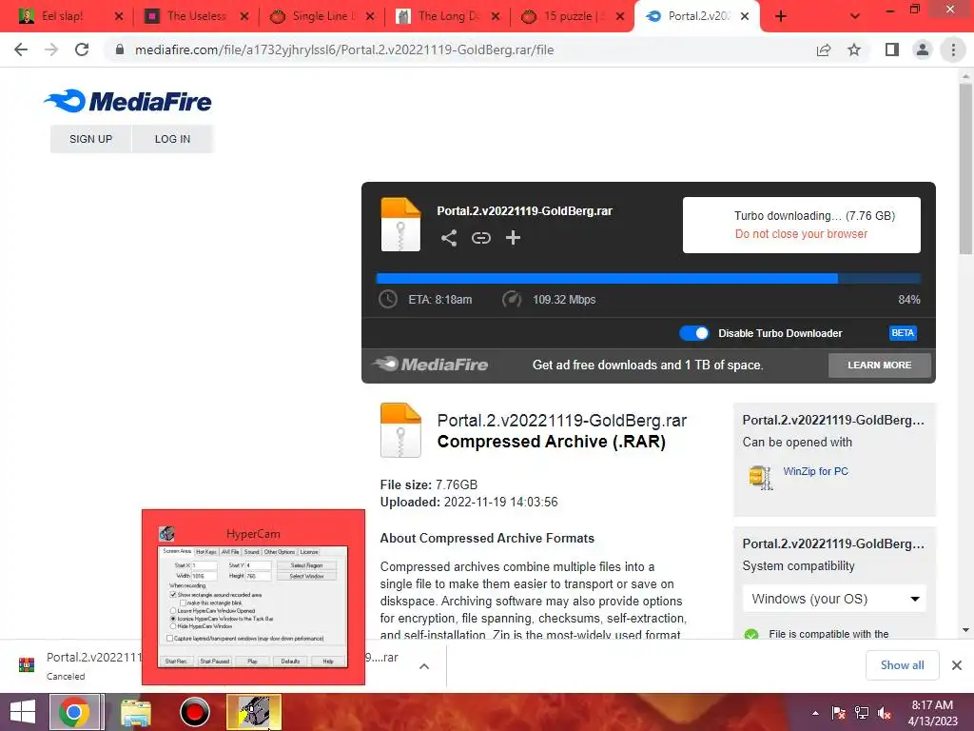Open the Chrome profile avatar menu
The height and width of the screenshot is (731, 974).
[923, 49]
